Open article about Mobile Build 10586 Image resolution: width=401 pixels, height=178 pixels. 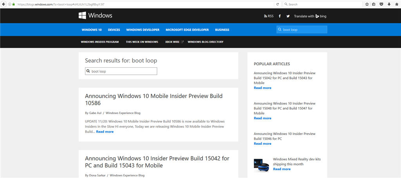(x=154, y=100)
